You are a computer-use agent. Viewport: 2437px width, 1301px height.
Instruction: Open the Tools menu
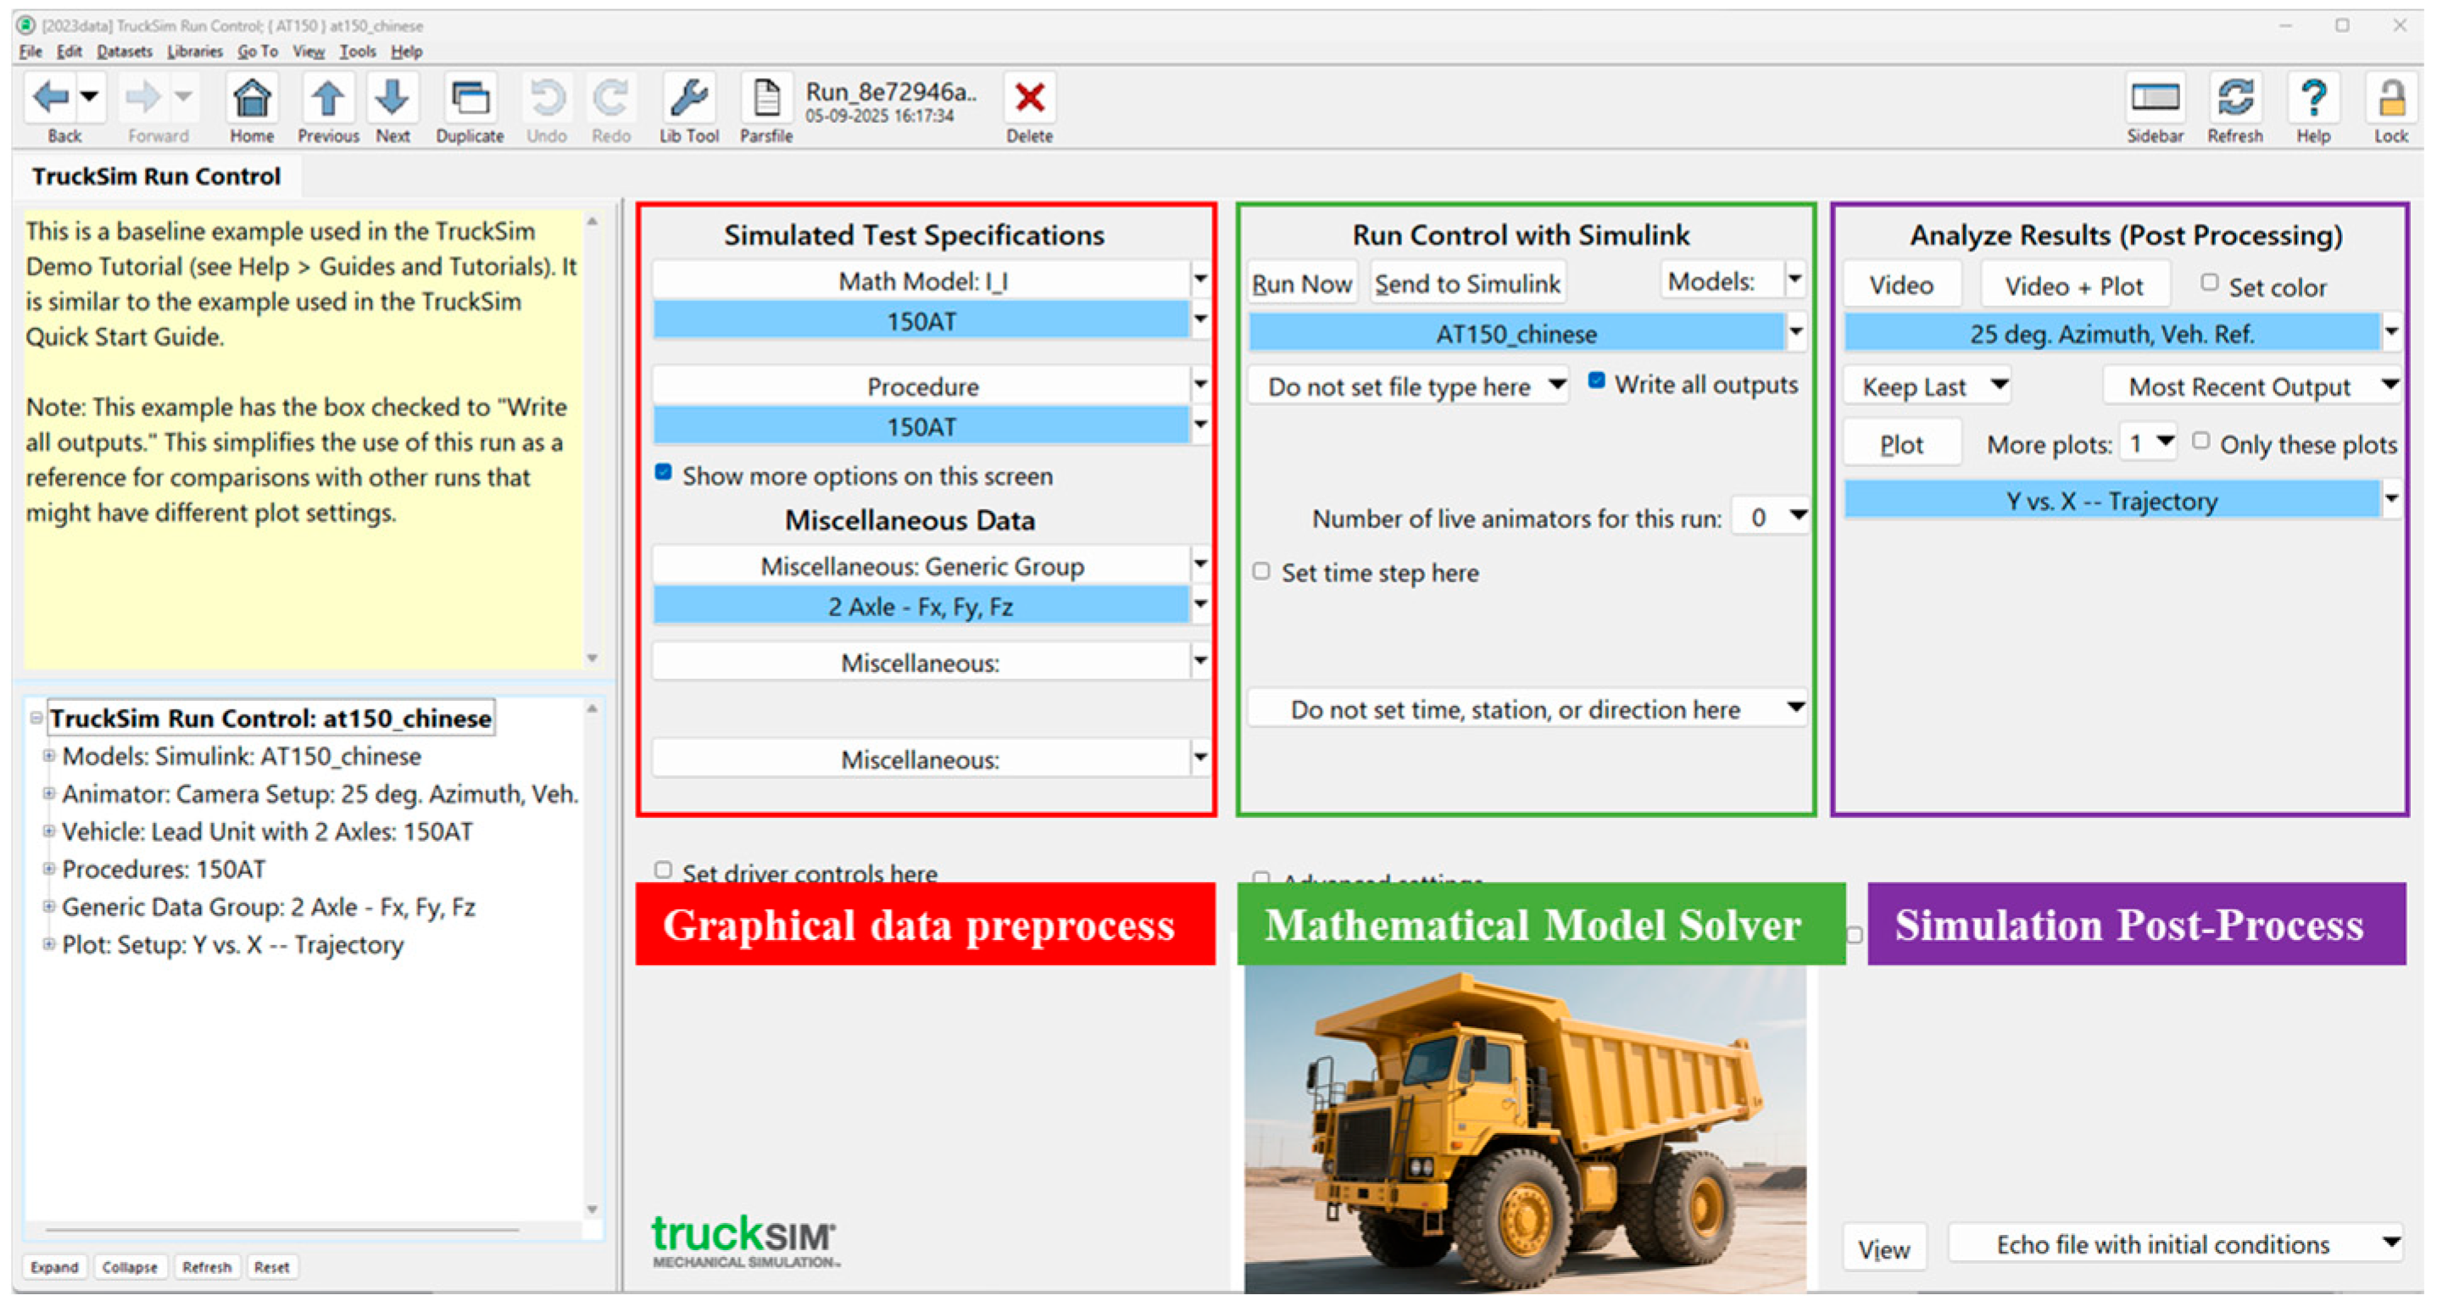pos(357,51)
